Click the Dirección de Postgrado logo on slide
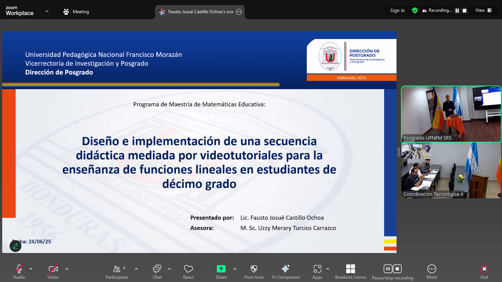The height and width of the screenshot is (282, 502). tap(352, 56)
